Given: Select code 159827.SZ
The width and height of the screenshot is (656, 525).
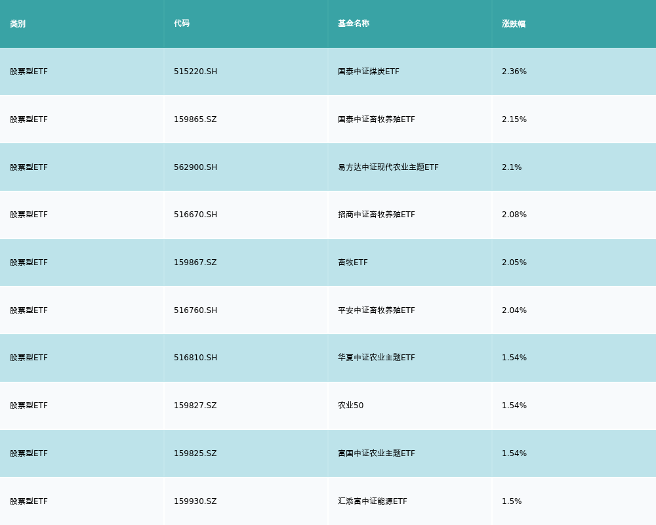Looking at the screenshot, I should point(195,406).
